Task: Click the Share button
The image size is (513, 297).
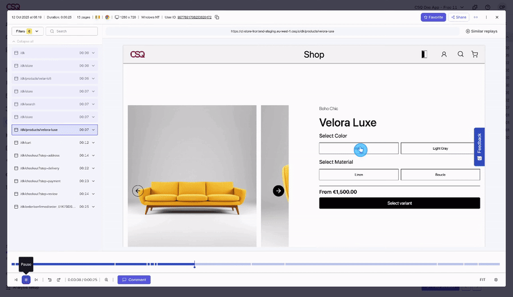Action: [458, 17]
